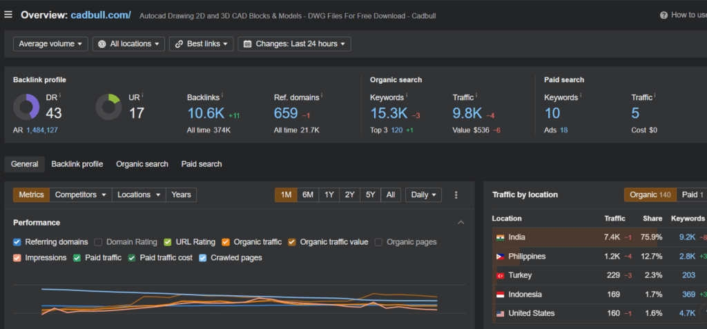
Task: Open India keywords 9.2K link
Action: pyautogui.click(x=688, y=237)
